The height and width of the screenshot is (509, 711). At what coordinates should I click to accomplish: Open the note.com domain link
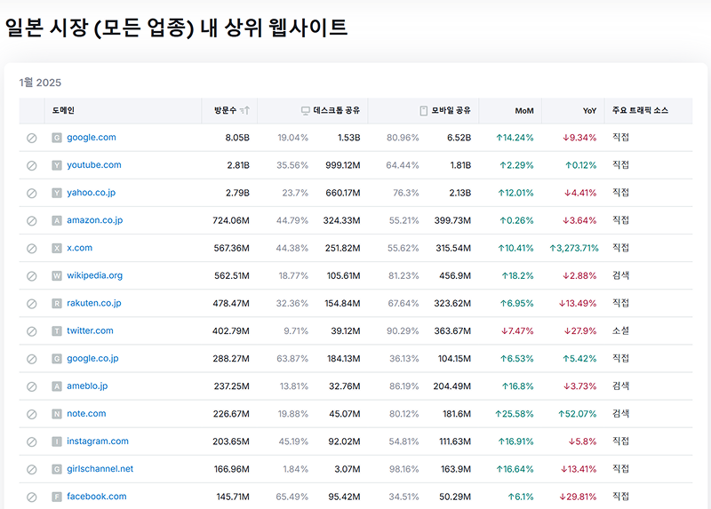tap(86, 414)
